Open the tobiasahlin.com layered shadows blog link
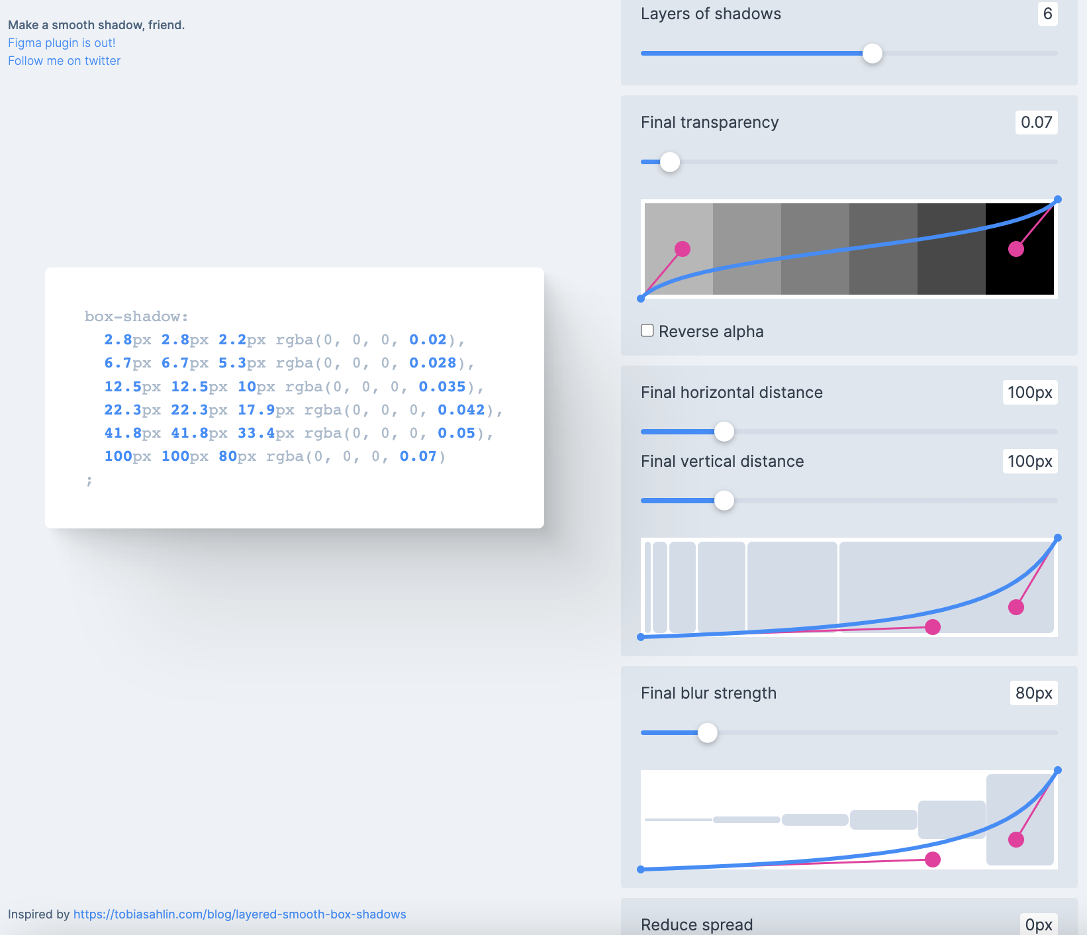This screenshot has height=935, width=1087. pyautogui.click(x=240, y=914)
